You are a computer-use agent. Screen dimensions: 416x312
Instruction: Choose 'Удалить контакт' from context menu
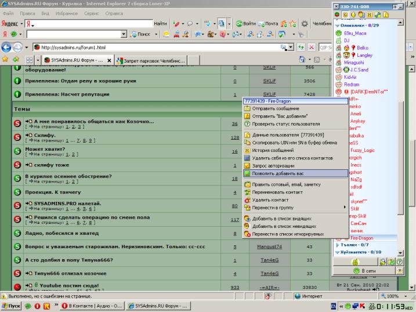click(295, 200)
